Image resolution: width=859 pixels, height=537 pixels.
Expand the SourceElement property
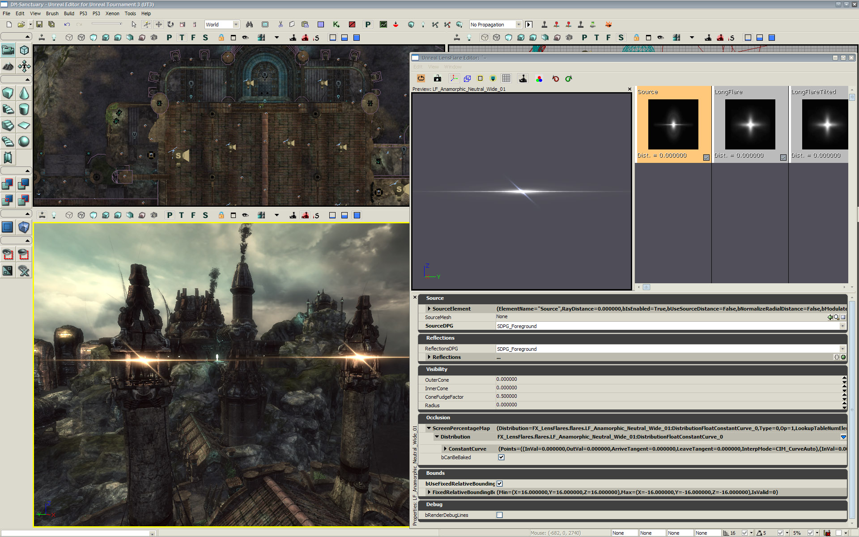[x=429, y=309]
